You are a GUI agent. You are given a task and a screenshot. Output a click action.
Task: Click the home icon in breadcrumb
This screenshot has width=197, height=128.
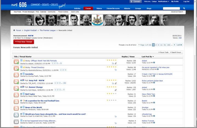pyautogui.click(x=14, y=30)
